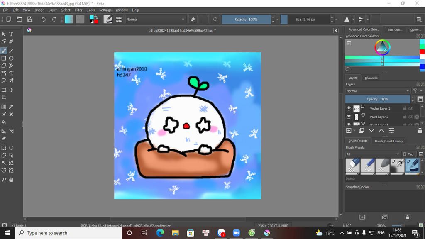Open the Layer menu

53,10
